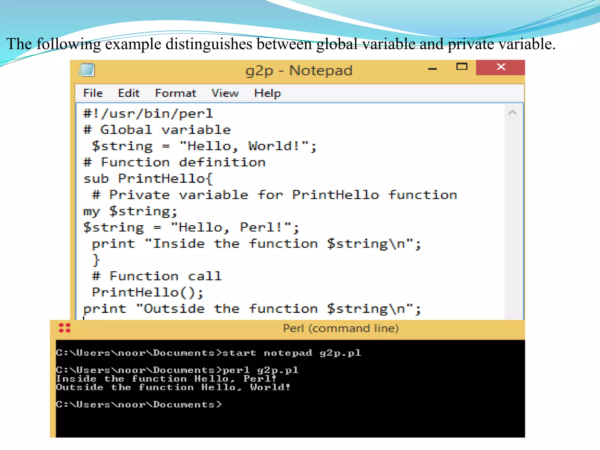This screenshot has width=600, height=450.
Task: Click the Notepad app icon in title bar
Action: pyautogui.click(x=87, y=70)
